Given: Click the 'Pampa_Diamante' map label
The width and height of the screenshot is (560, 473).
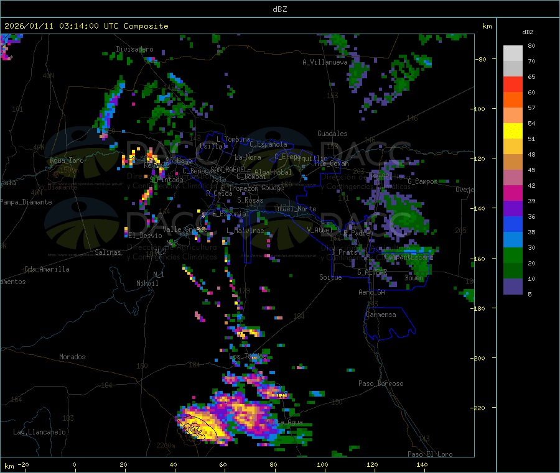Looking at the screenshot, I should coord(26,202).
